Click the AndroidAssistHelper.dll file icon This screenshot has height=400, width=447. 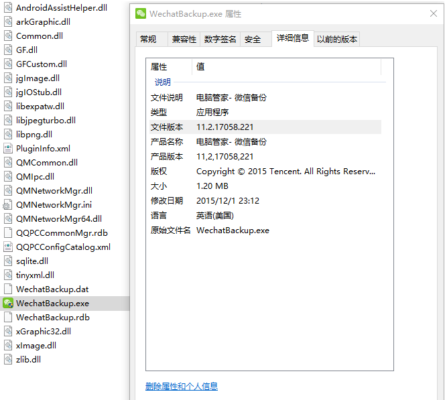[8, 7]
